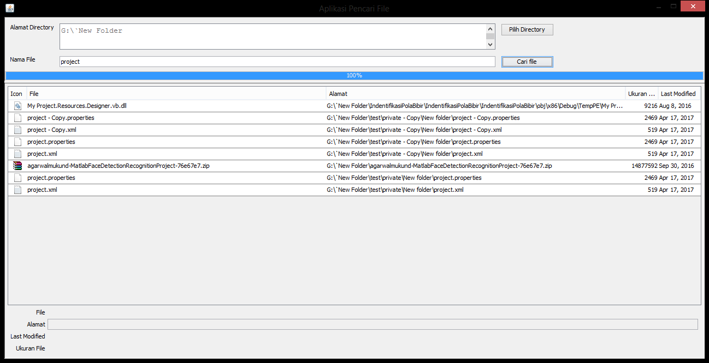Select My Project.Resources.Designer.vb.dll file name

pos(77,106)
